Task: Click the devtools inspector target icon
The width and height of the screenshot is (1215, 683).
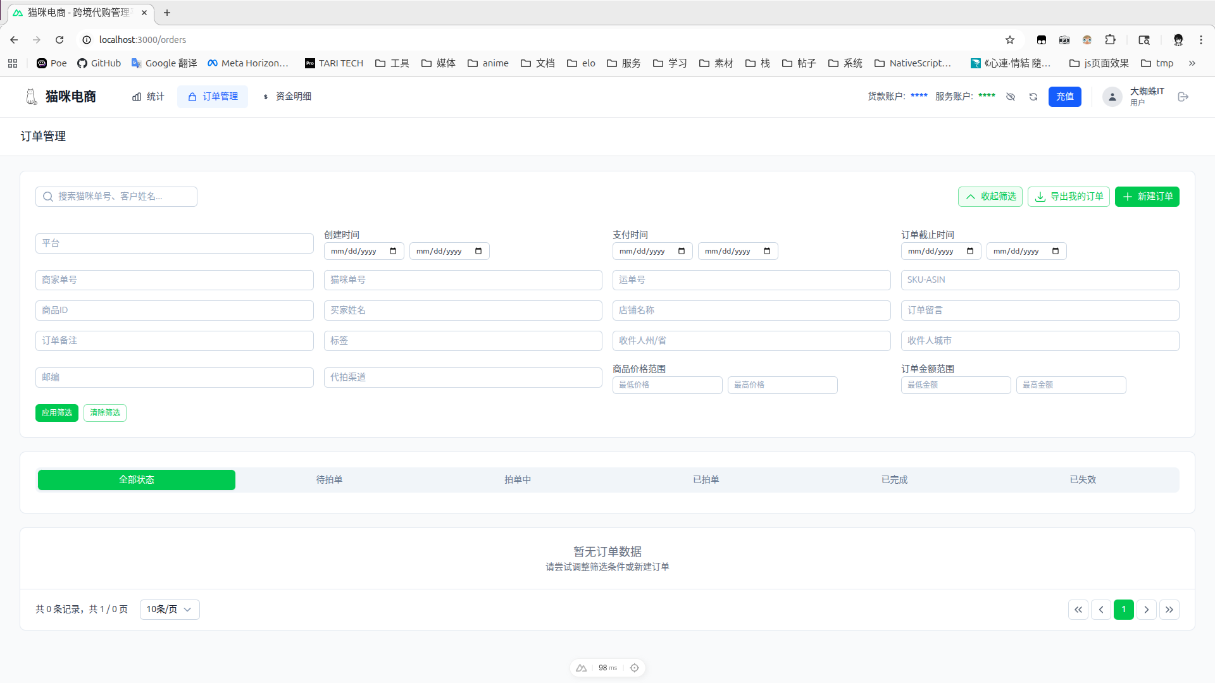Action: click(x=634, y=668)
